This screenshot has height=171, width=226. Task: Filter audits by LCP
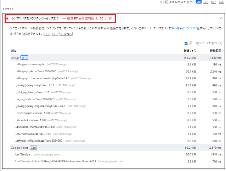point(214,2)
